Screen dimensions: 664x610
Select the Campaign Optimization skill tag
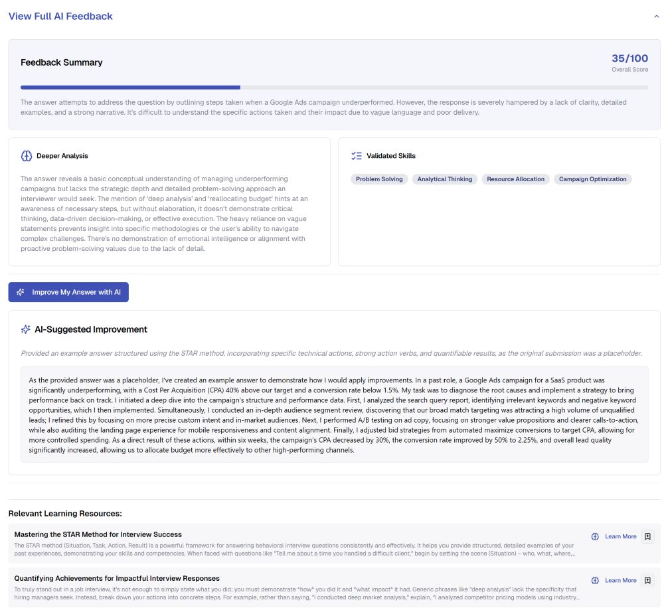point(592,179)
